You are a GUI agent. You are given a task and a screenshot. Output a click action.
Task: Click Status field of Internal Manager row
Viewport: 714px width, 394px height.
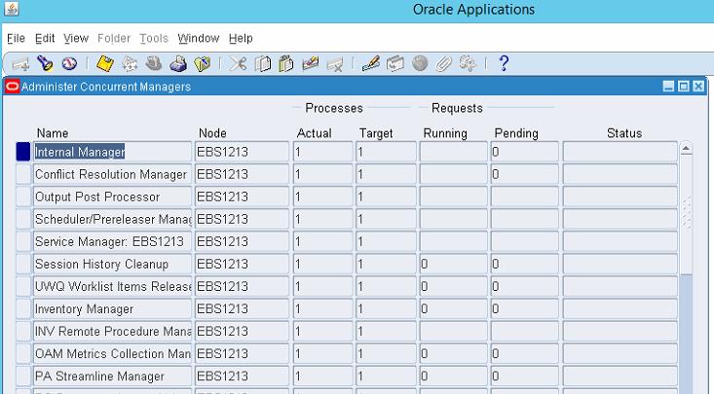tap(620, 152)
